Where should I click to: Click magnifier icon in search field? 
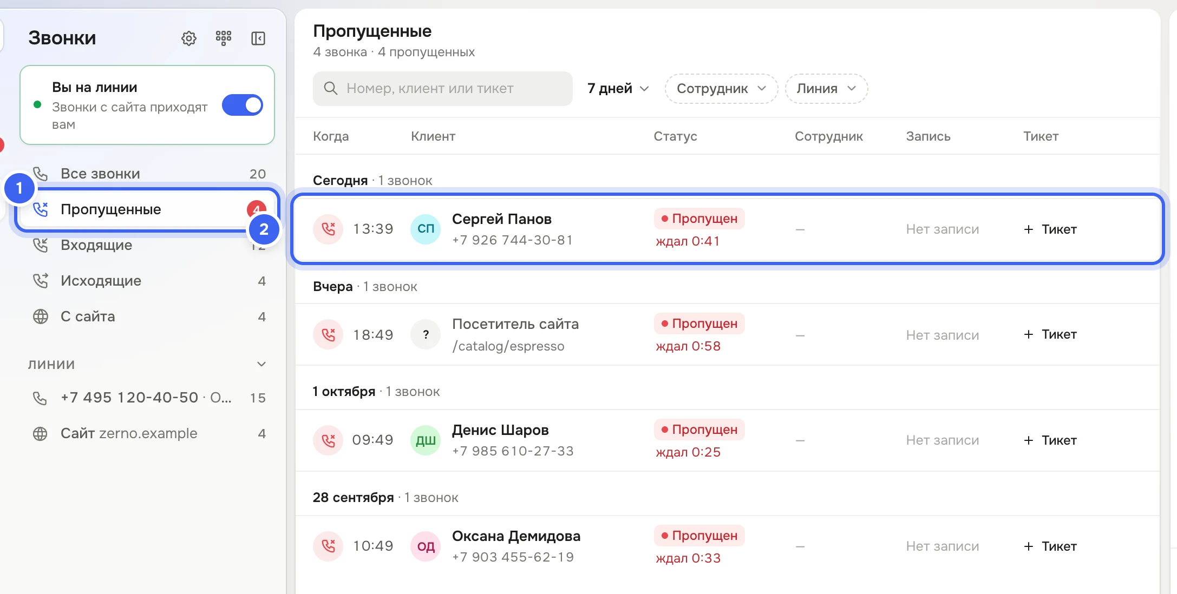(x=330, y=88)
